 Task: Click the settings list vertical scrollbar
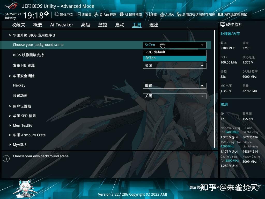pos(214,89)
